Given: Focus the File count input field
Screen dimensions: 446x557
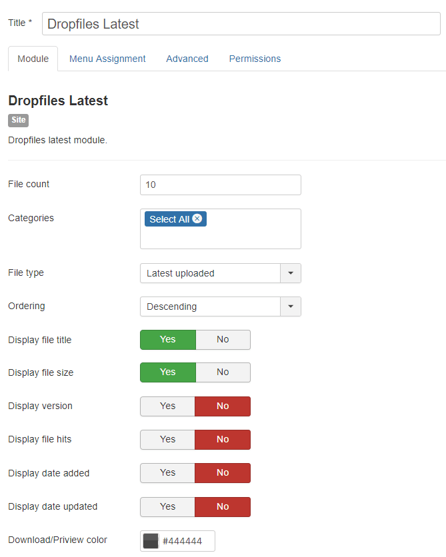Looking at the screenshot, I should pyautogui.click(x=220, y=185).
